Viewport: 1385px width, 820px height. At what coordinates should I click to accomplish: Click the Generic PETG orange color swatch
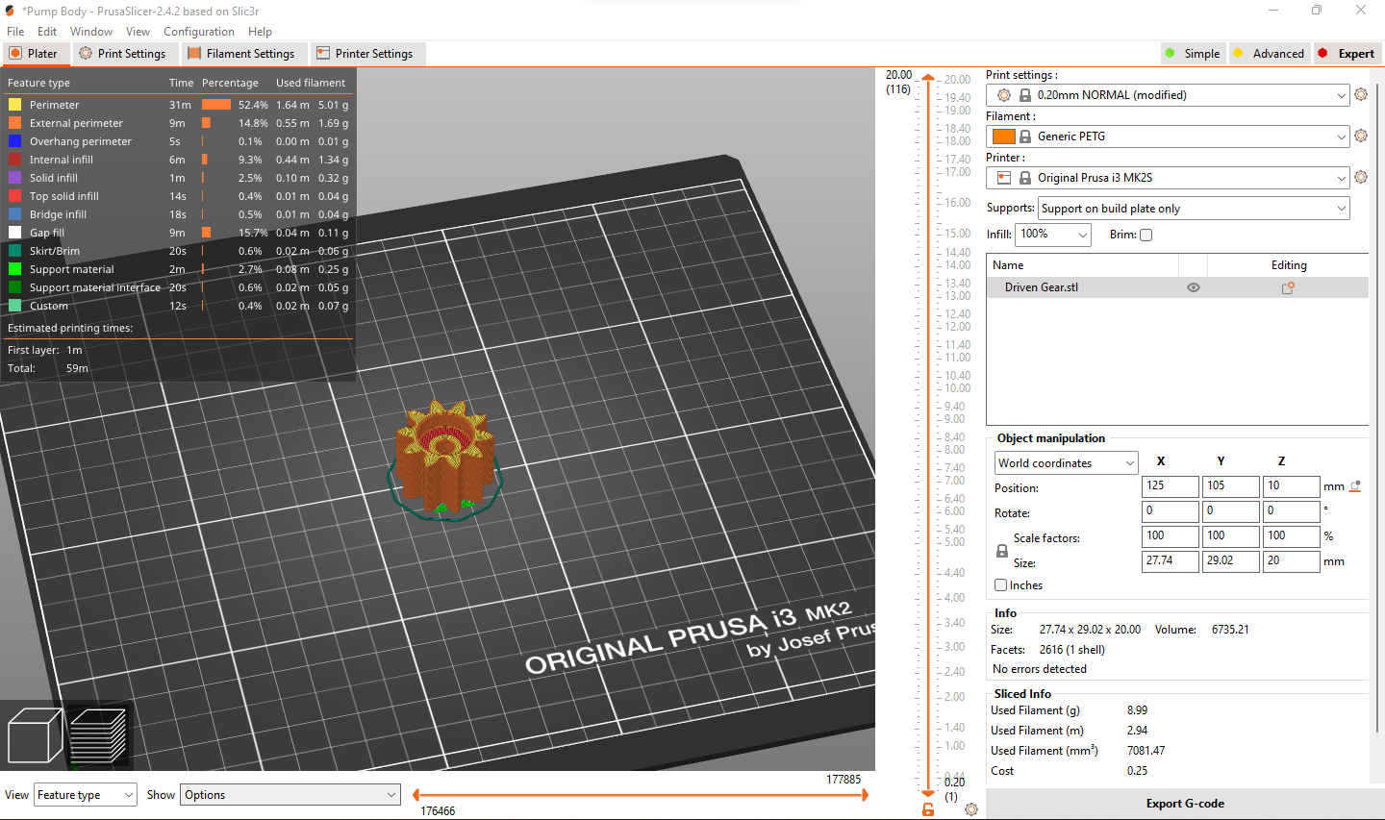click(x=1004, y=137)
